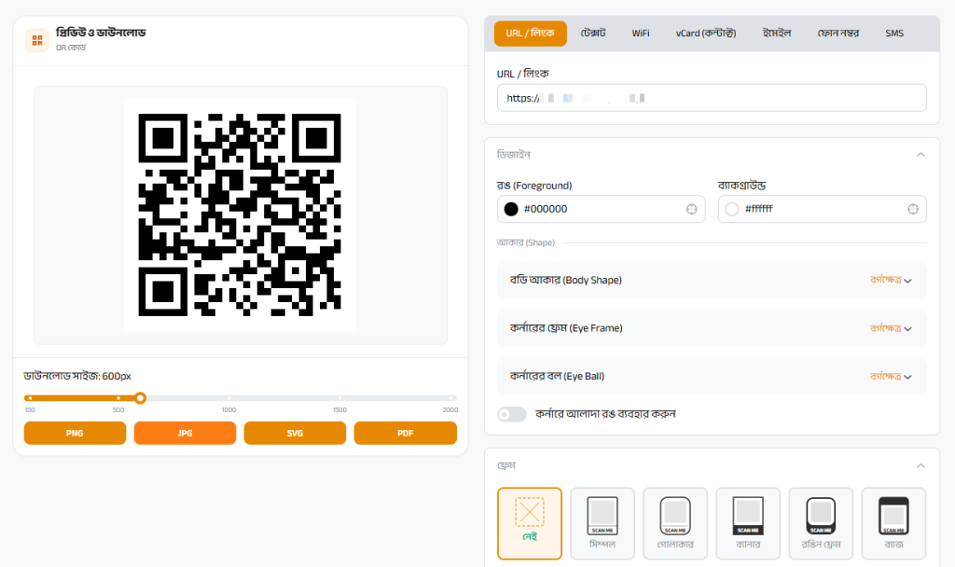Collapse the 'ফ্রেম' frame section
This screenshot has width=955, height=567.
pyautogui.click(x=920, y=466)
